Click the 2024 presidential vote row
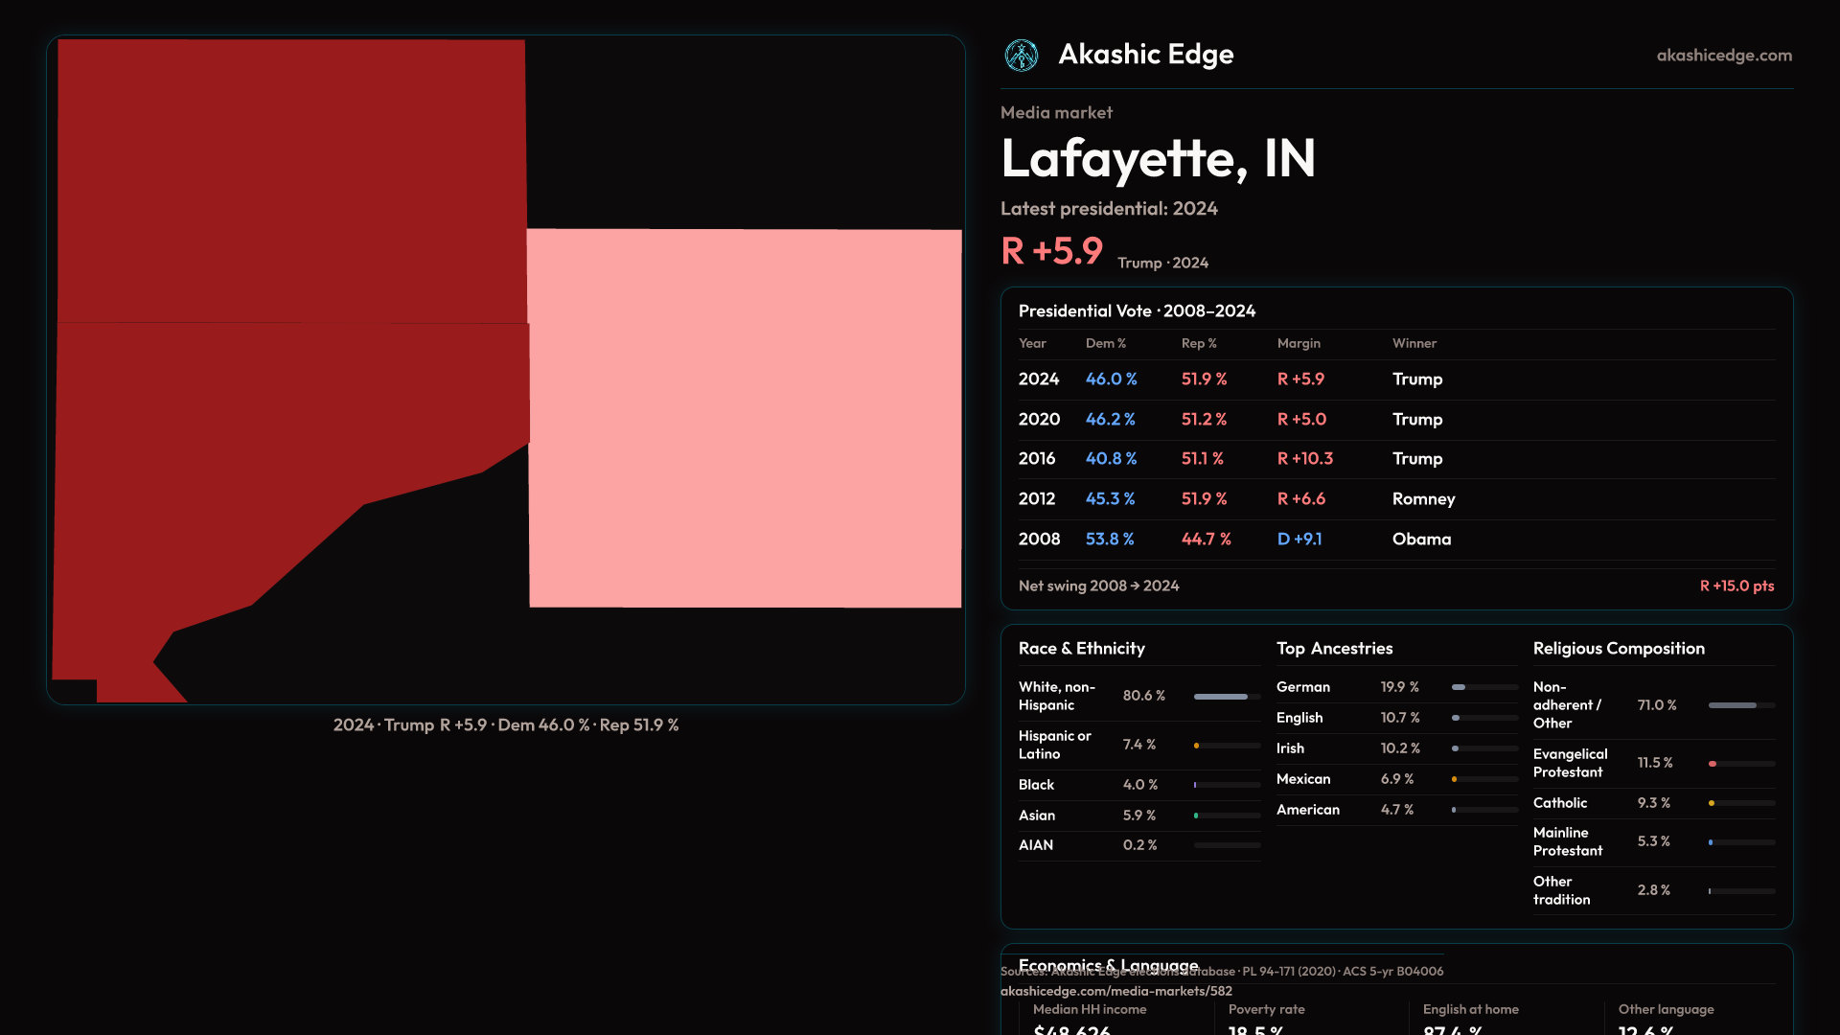The image size is (1840, 1035). (x=1395, y=379)
